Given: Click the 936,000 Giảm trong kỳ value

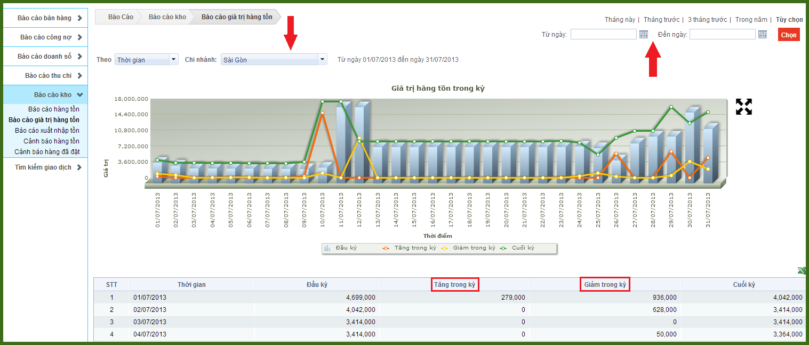Looking at the screenshot, I should click(664, 298).
